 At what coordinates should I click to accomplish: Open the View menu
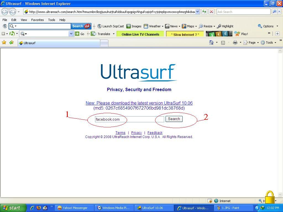[24, 20]
